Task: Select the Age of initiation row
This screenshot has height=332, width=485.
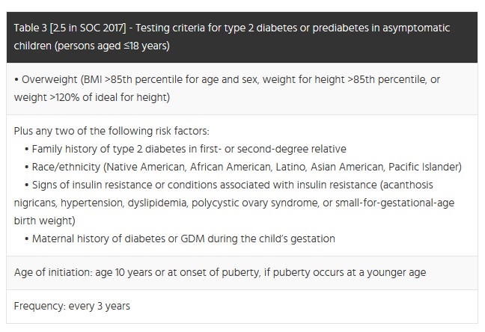Action: tap(242, 273)
